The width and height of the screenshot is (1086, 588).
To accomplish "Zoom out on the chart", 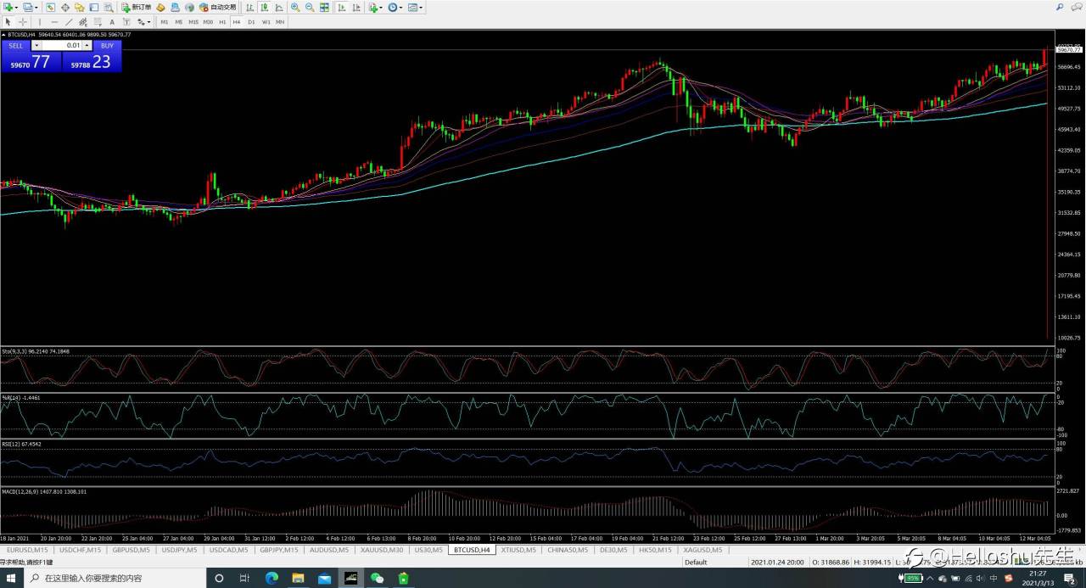I will [310, 7].
